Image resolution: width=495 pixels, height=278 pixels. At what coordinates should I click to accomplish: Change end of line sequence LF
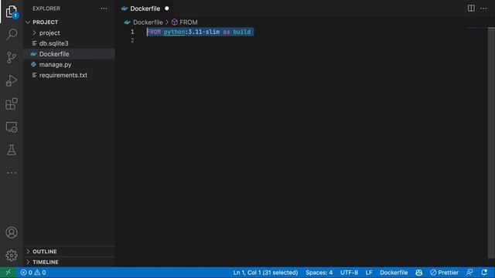[369, 273]
